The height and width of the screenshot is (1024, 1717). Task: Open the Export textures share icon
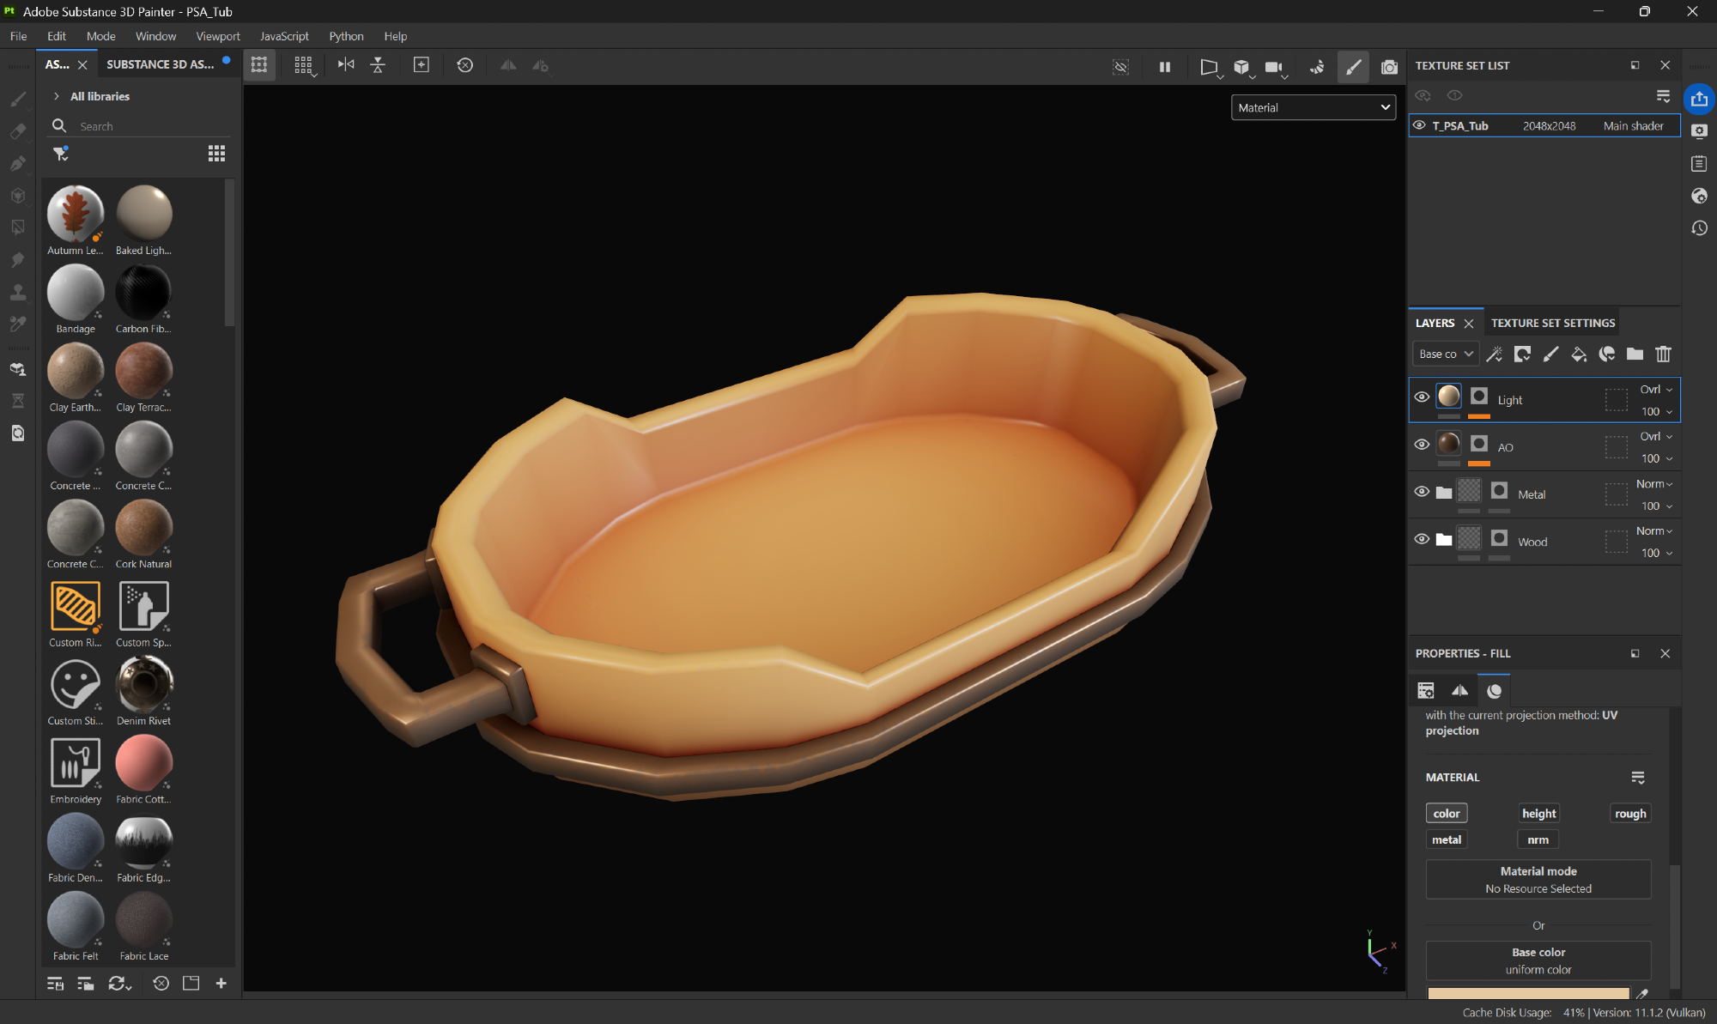1699,100
